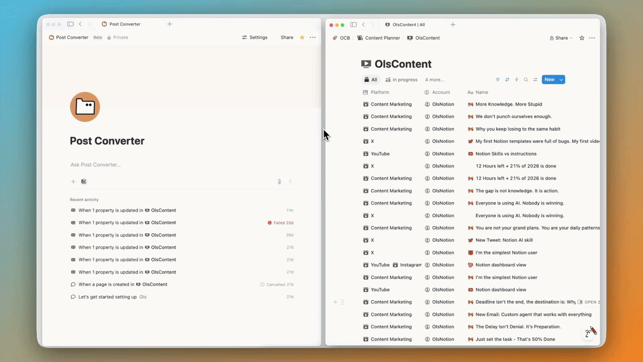Expand the '4 more...' views list
Image resolution: width=643 pixels, height=362 pixels.
435,79
